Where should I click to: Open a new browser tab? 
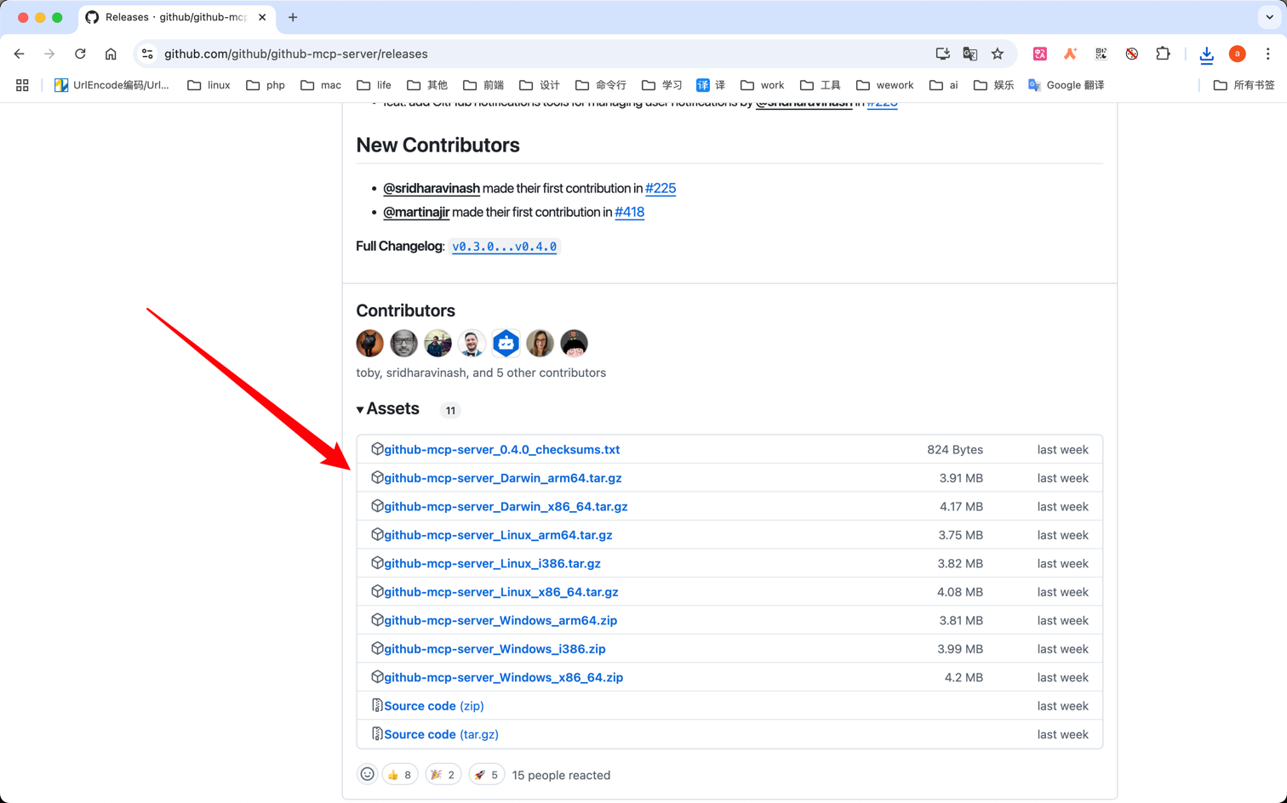tap(293, 17)
